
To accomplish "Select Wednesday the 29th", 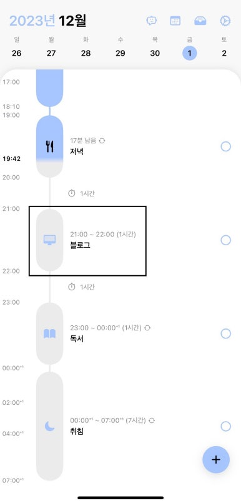I will (x=120, y=53).
